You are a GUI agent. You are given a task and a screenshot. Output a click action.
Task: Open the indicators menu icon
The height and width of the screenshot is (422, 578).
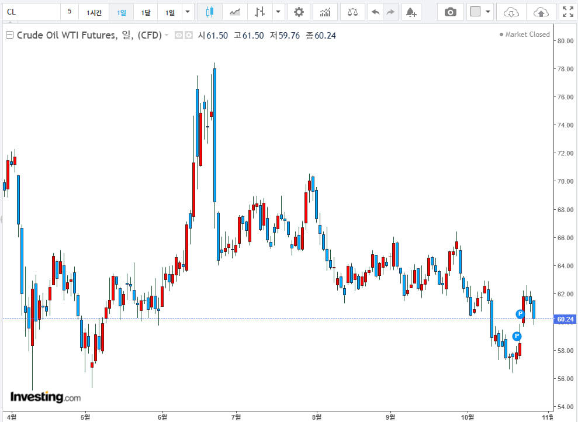point(325,12)
